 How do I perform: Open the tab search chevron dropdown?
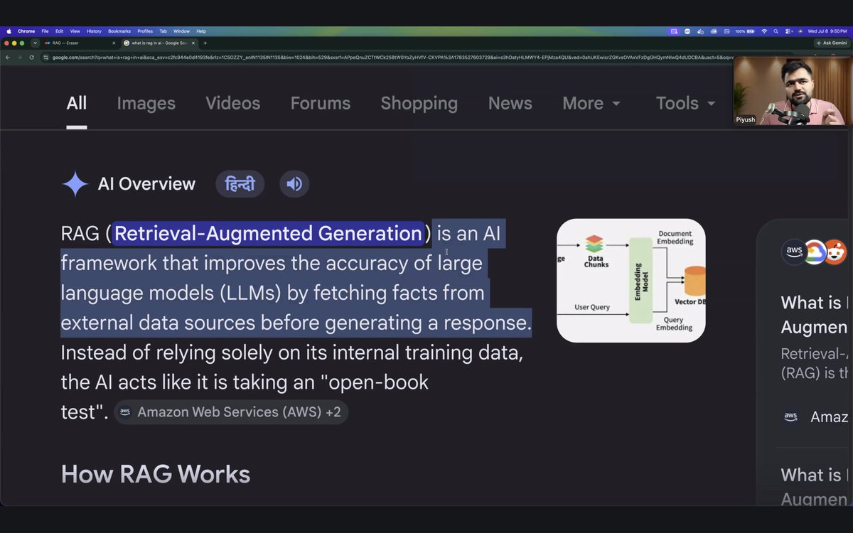35,43
